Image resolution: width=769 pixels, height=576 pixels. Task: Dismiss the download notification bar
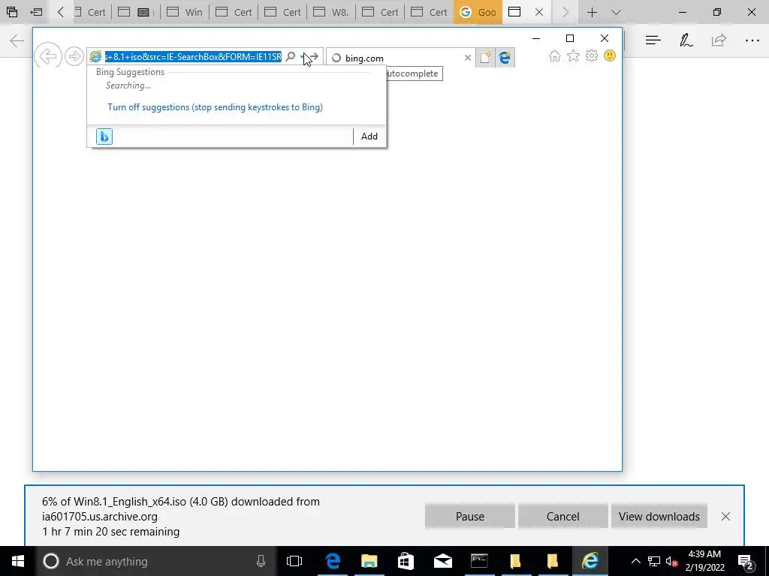tap(726, 516)
